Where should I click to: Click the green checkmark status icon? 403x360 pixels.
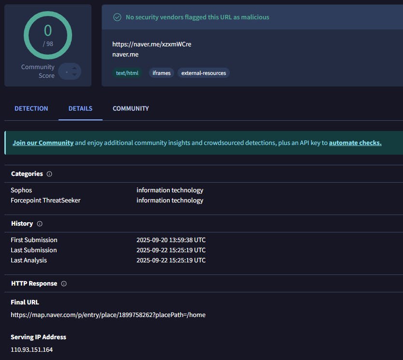coord(117,17)
